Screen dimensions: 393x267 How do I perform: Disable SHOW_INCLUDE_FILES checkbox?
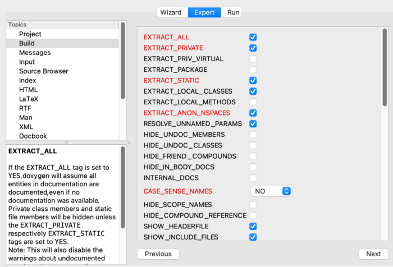253,237
